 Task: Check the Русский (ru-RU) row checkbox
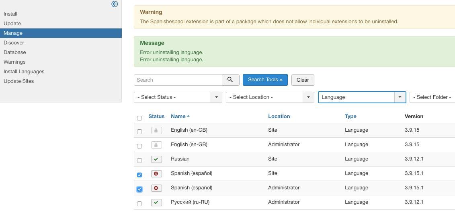(139, 204)
